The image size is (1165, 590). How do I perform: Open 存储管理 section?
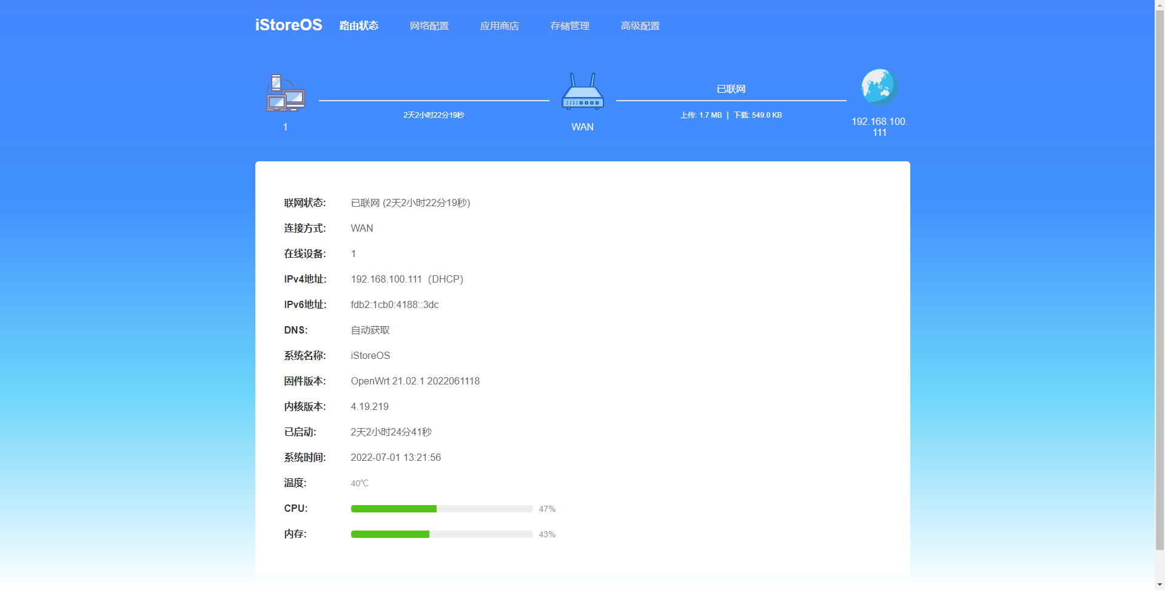570,25
